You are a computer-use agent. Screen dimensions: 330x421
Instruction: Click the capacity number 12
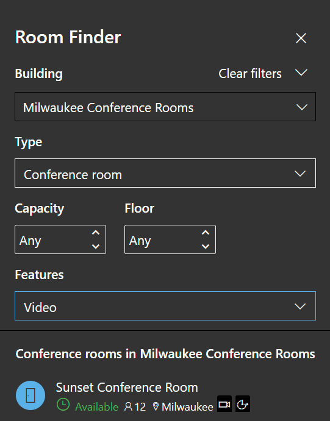[140, 407]
